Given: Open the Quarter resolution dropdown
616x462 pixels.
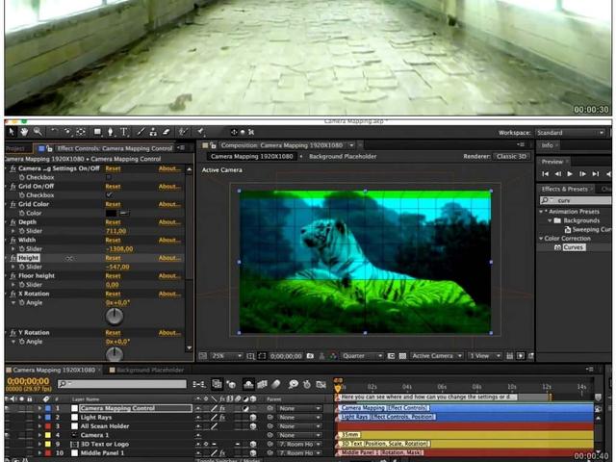Looking at the screenshot, I should (362, 356).
